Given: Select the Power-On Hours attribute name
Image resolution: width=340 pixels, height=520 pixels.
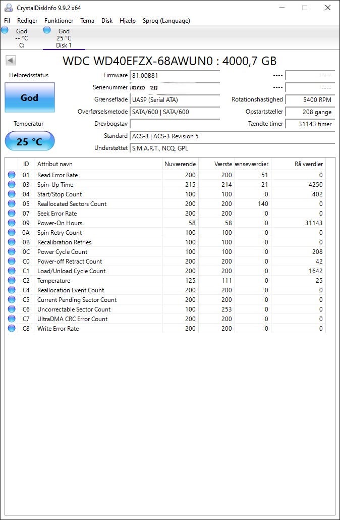Looking at the screenshot, I should point(60,223).
